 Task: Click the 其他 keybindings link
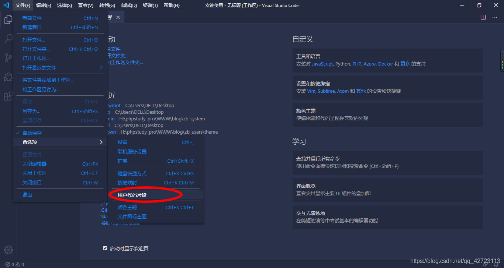pos(361,91)
